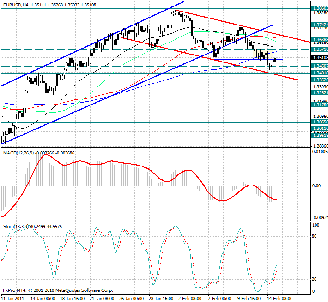Screen dimensions: 328x302
Task: Click the Stochastic 20 level label
Action: 314,279
